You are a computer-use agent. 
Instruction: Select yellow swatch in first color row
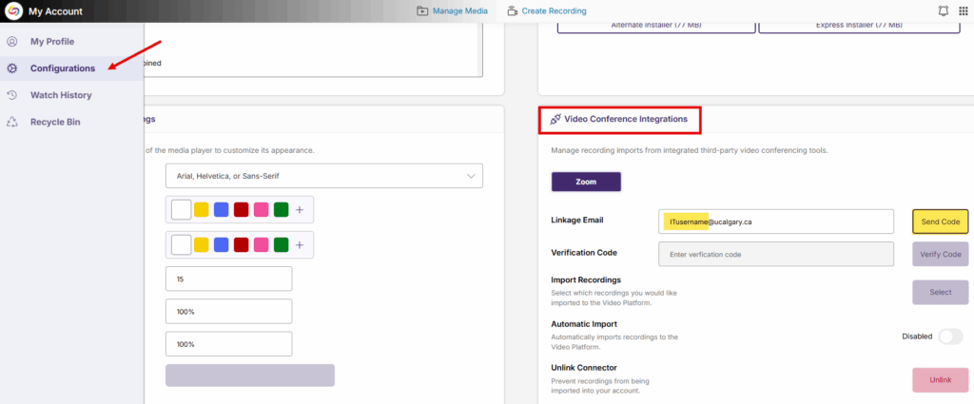(202, 210)
